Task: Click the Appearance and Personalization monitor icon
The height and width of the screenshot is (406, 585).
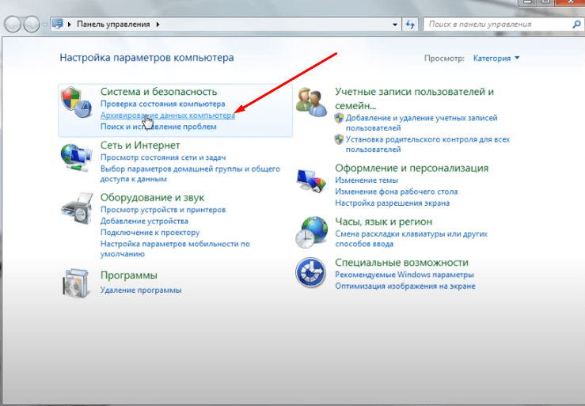Action: [311, 182]
